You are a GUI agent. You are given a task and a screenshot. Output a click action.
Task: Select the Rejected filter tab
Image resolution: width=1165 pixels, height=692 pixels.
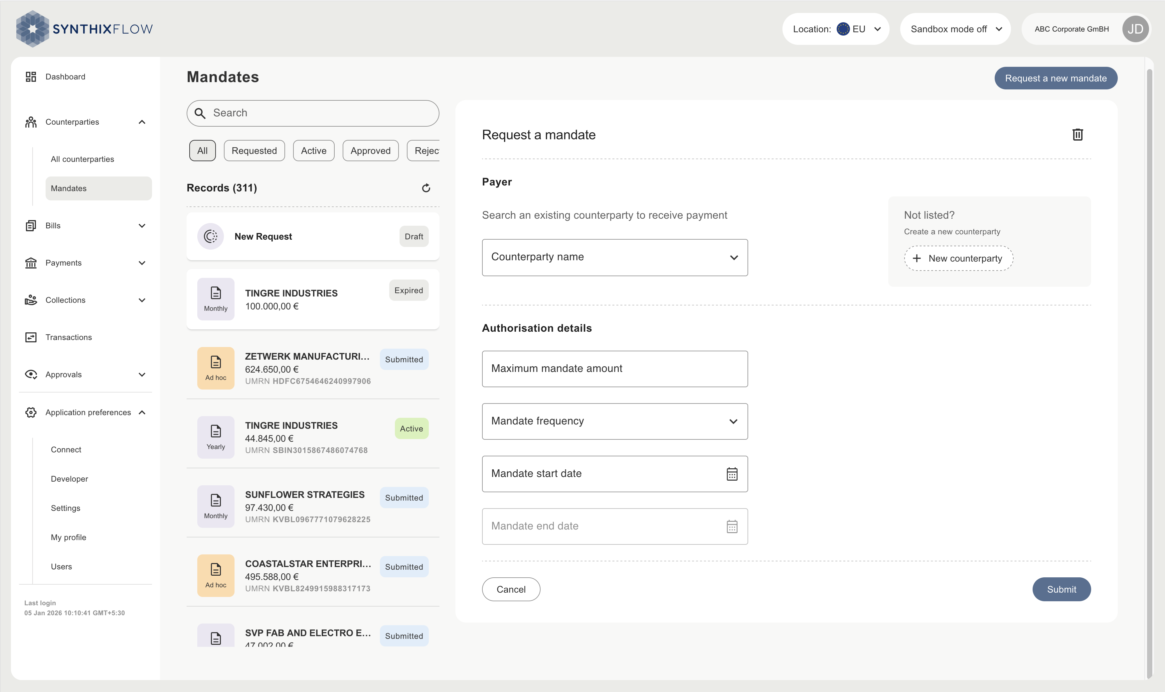(423, 151)
